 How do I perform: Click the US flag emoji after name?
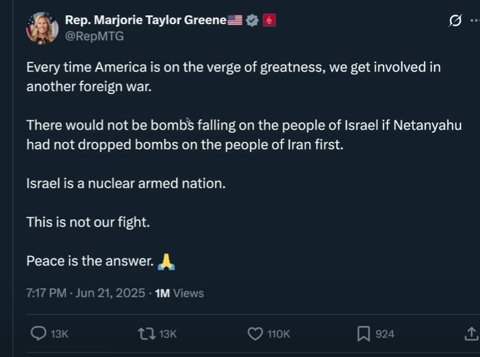pyautogui.click(x=235, y=20)
